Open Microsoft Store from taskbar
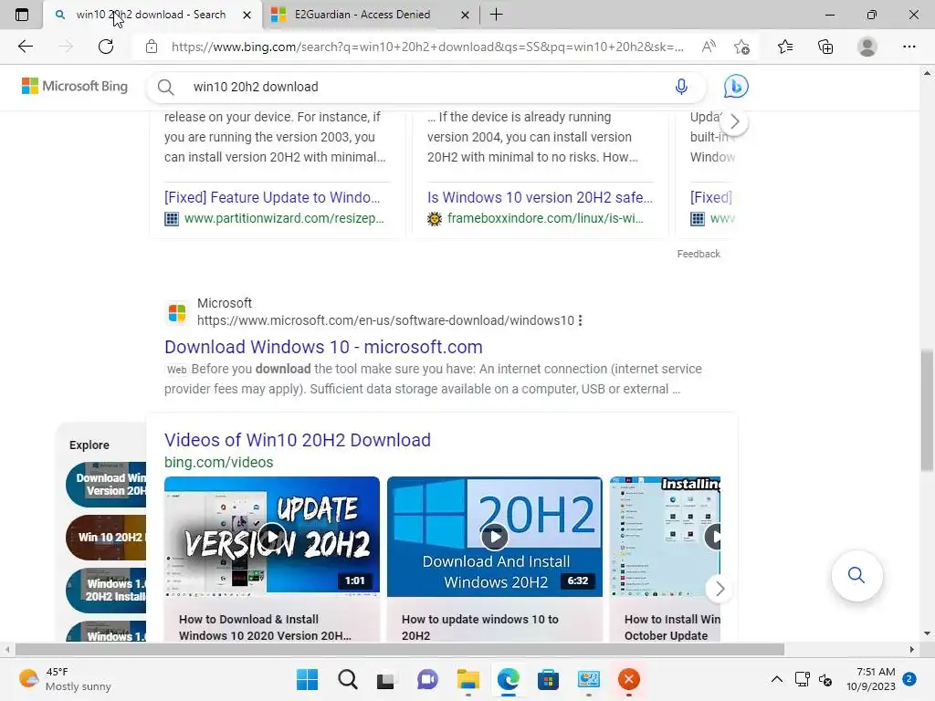935x701 pixels. pyautogui.click(x=548, y=679)
